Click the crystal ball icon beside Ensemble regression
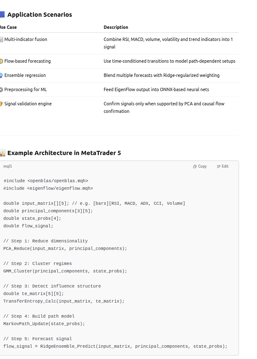 tap(1, 75)
